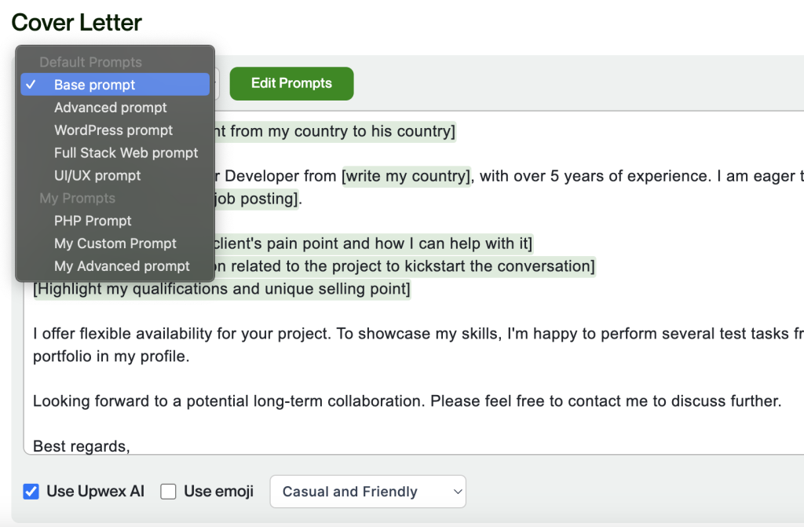Pick My Custom Prompt from the list
804x527 pixels.
(115, 244)
